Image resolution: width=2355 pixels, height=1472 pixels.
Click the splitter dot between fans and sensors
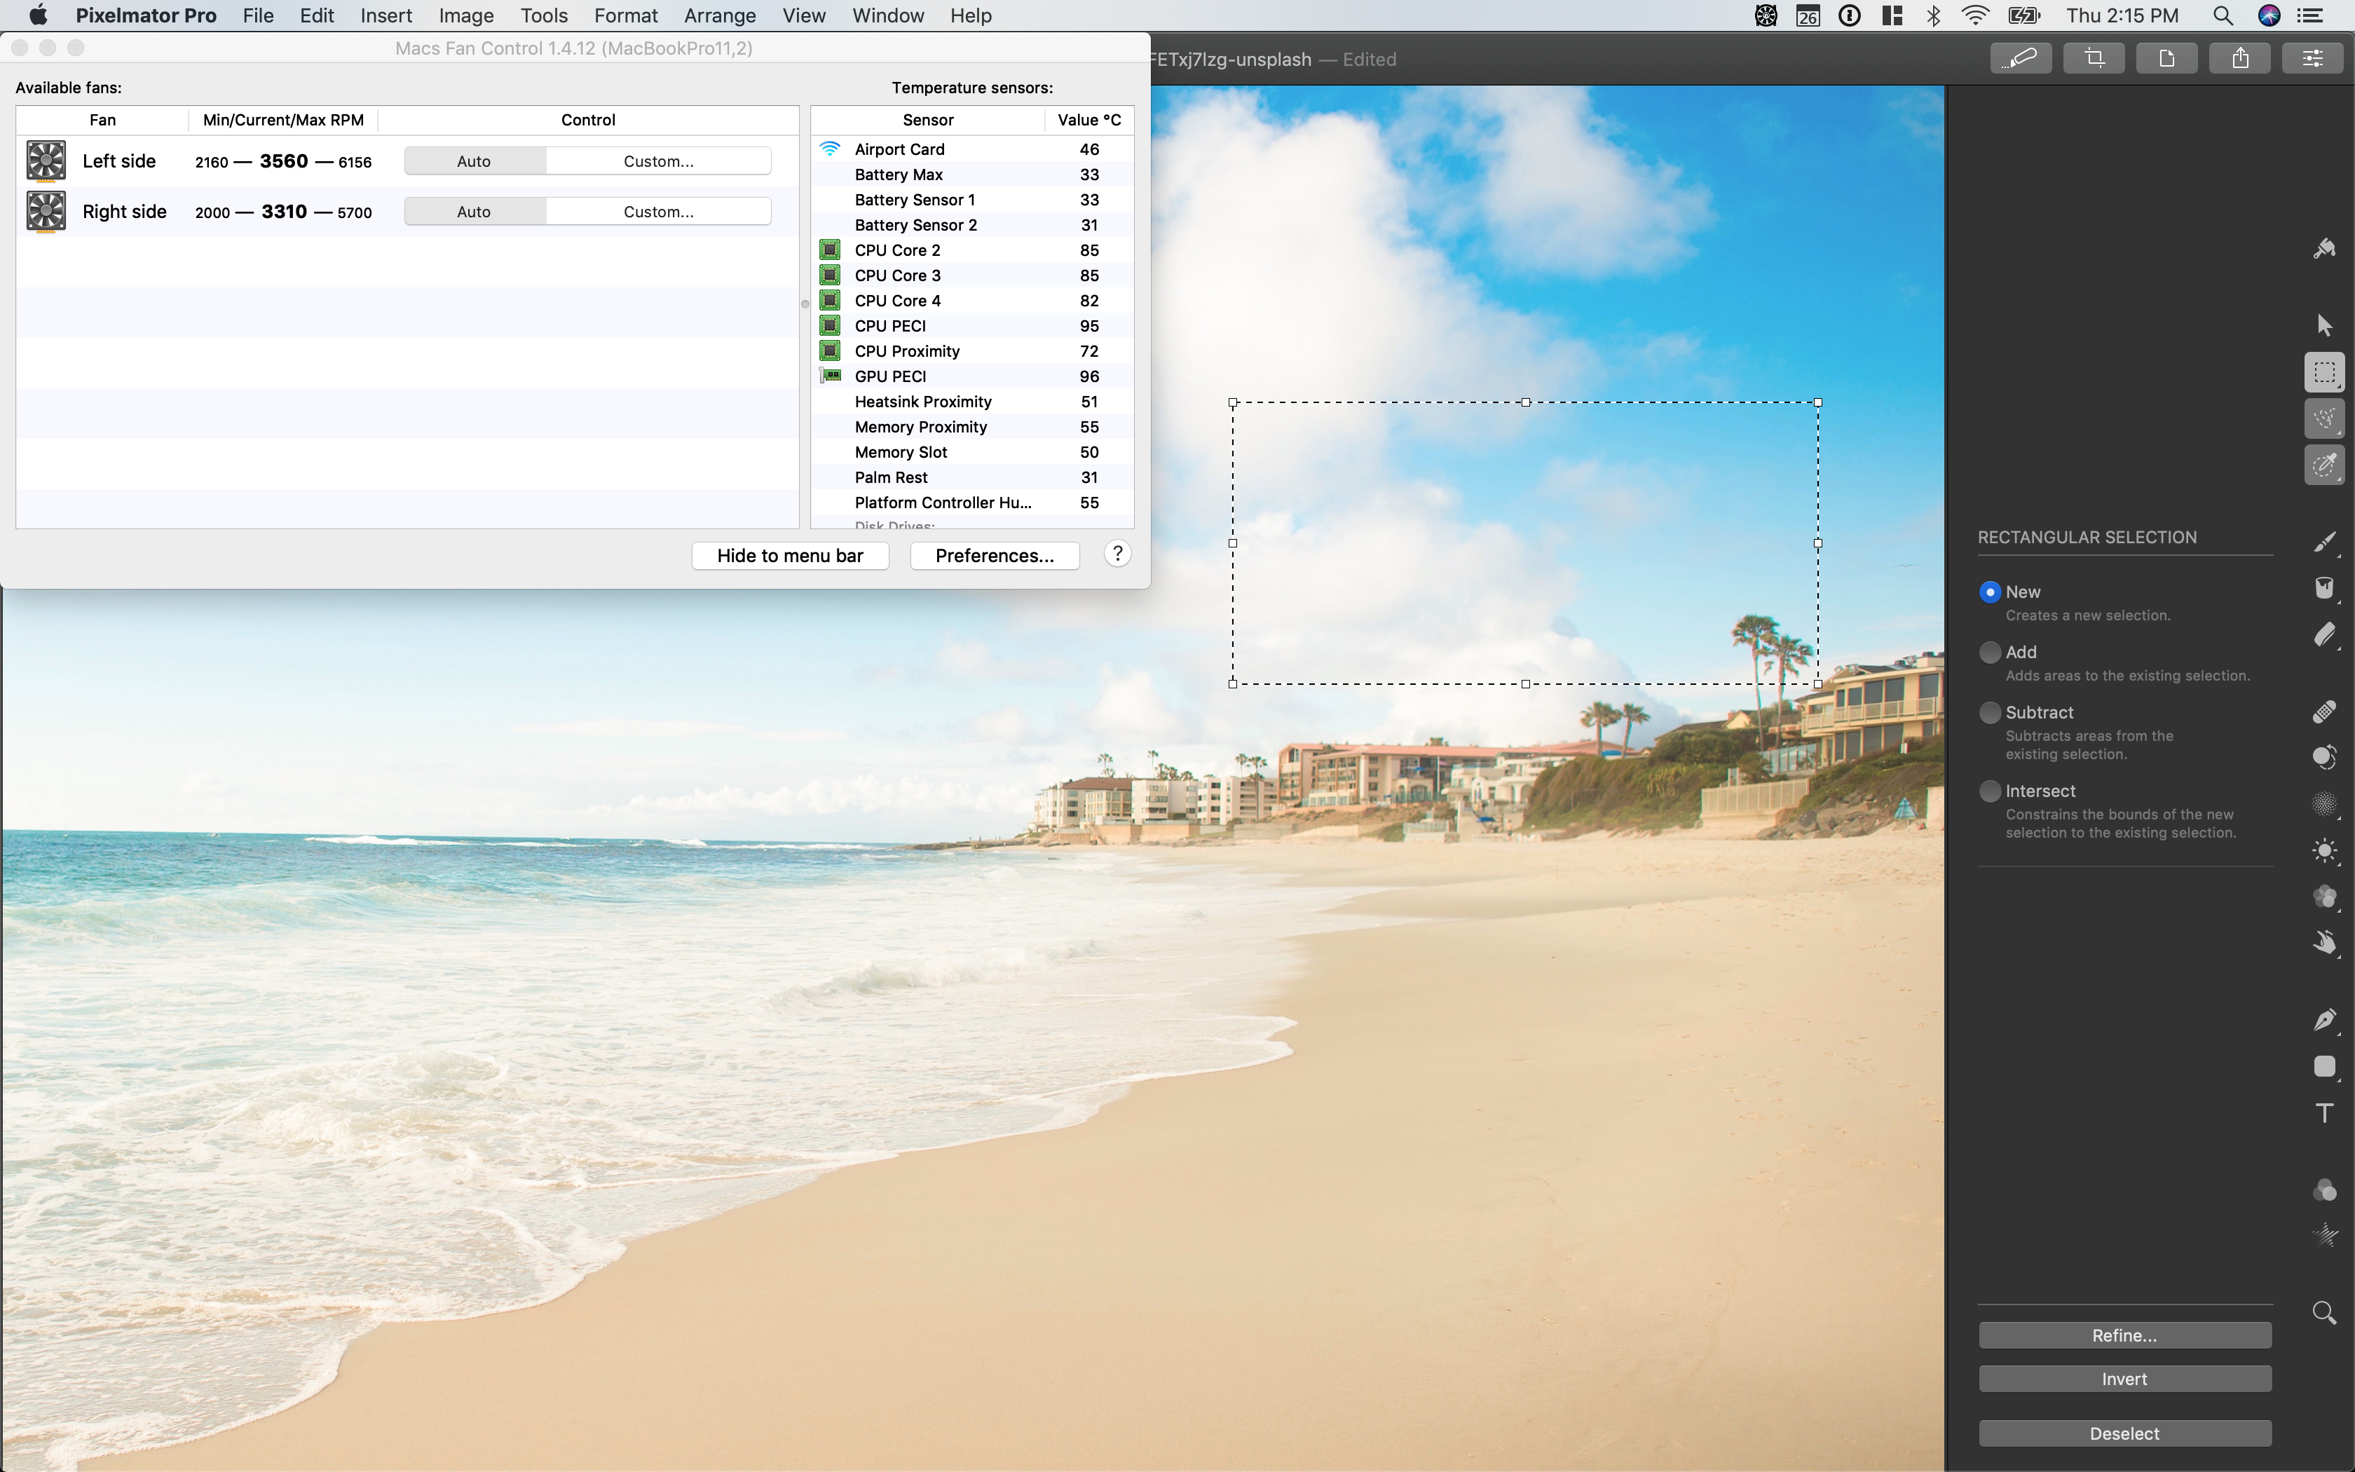pyautogui.click(x=805, y=305)
